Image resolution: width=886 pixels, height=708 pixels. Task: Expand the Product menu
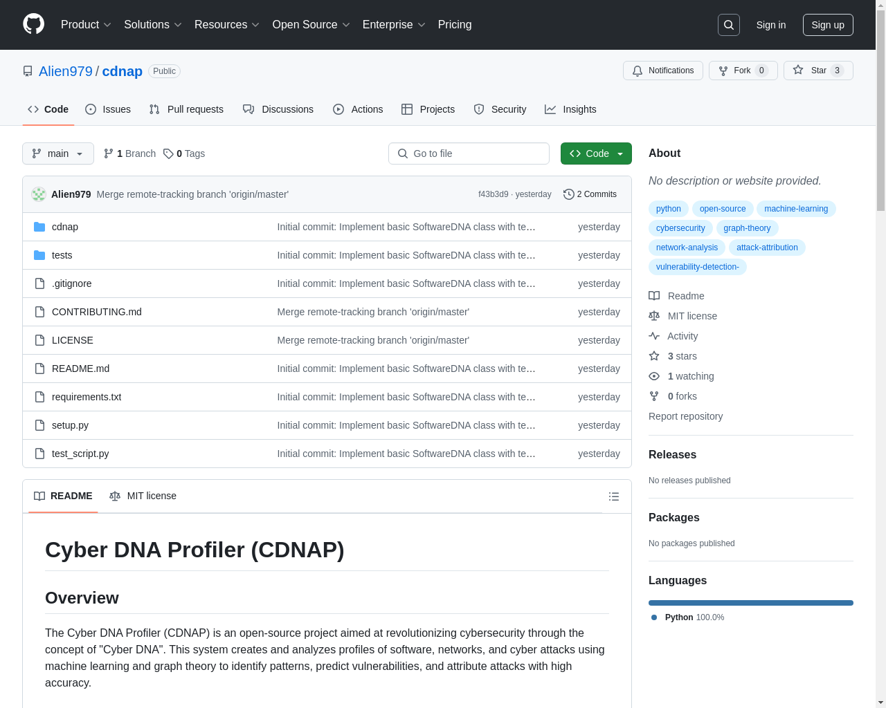(86, 25)
